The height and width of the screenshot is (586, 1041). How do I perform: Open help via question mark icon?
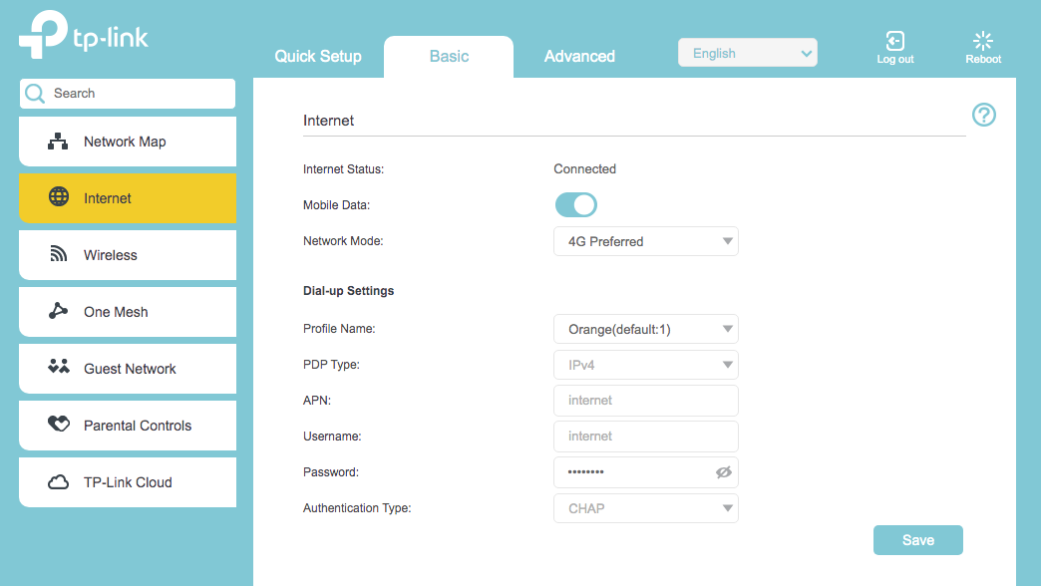click(x=983, y=115)
